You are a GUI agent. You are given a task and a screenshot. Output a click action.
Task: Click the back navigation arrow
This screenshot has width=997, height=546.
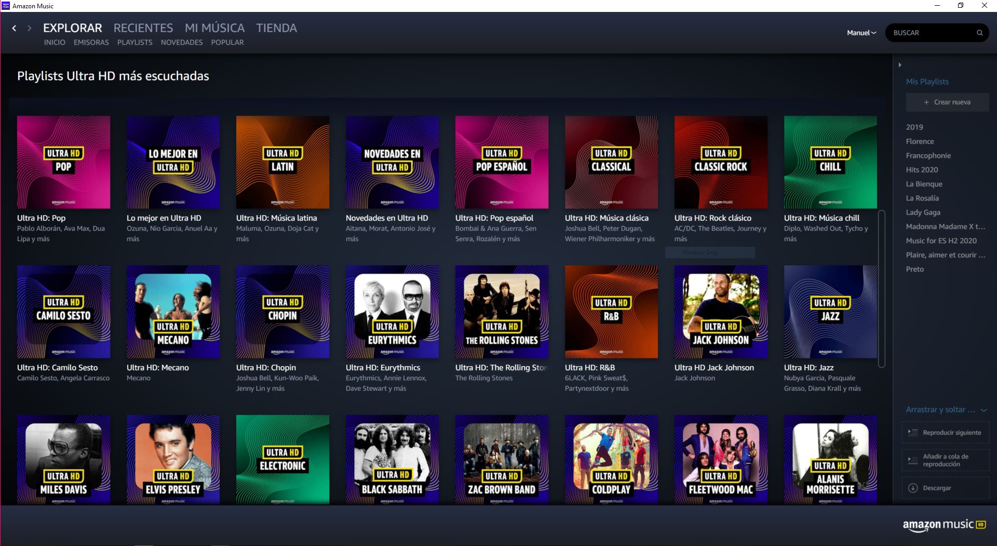[x=14, y=29]
